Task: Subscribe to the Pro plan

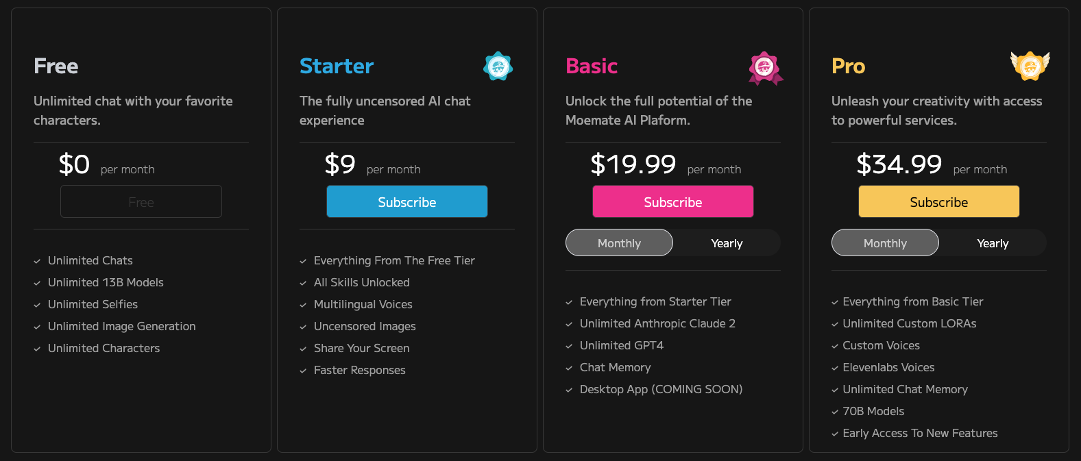Action: point(939,202)
